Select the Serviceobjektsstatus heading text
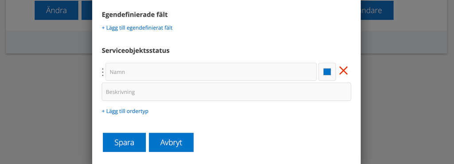This screenshot has width=454, height=164. [x=136, y=50]
